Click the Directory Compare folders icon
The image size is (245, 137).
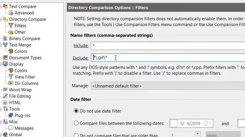coord(5,19)
